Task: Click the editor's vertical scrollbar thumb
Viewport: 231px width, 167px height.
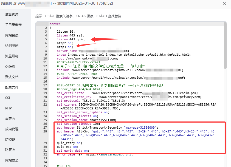Action: pos(225,45)
